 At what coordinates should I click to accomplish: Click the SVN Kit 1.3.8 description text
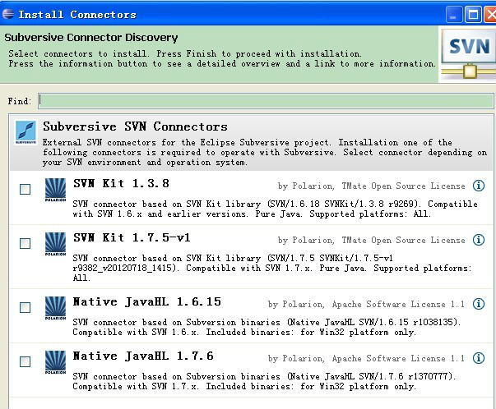tap(275, 209)
